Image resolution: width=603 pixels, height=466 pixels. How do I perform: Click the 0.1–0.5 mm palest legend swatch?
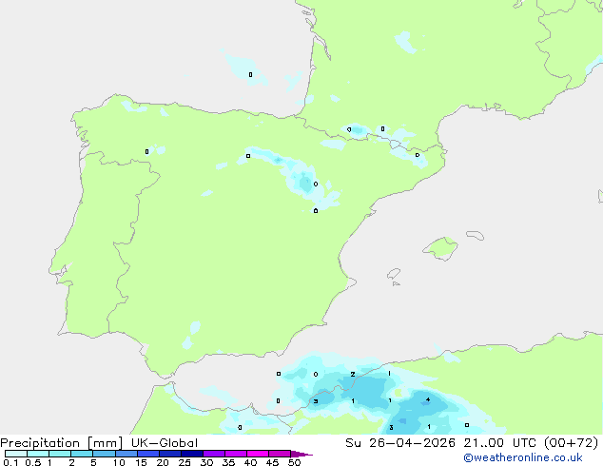click(x=16, y=454)
